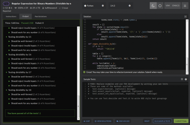
Task: Click the kyu rank badge icon
Action: point(6,4)
